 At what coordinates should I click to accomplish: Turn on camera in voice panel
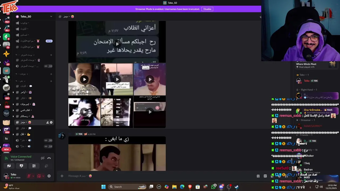[9, 166]
